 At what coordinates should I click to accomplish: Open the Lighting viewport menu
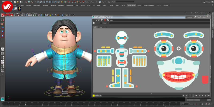coord(18,13)
